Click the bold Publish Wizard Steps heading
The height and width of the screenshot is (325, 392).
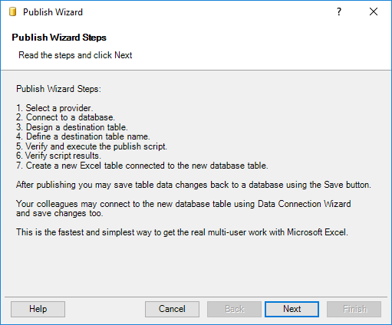(x=59, y=38)
